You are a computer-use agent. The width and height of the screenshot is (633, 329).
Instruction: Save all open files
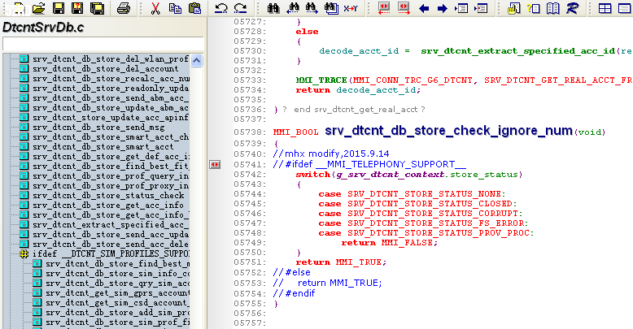pos(97,7)
